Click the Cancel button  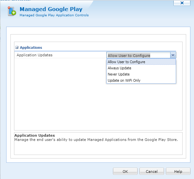click(152, 171)
